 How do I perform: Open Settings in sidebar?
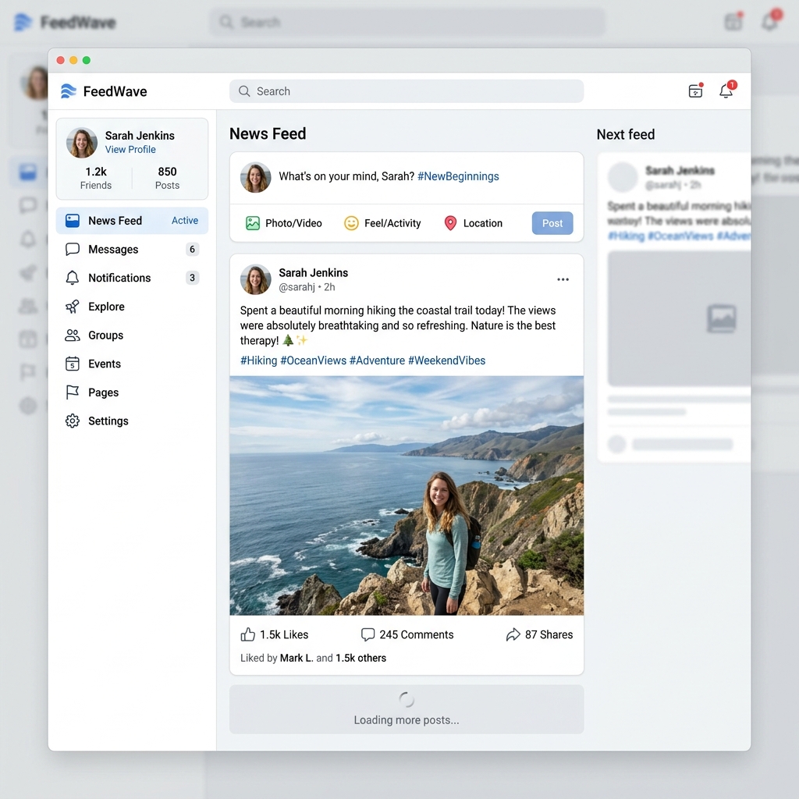(x=132, y=421)
